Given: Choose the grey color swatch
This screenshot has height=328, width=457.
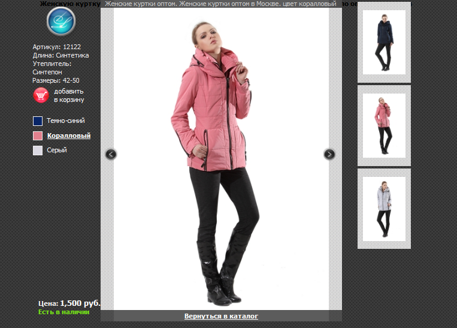Looking at the screenshot, I should click(x=38, y=151).
